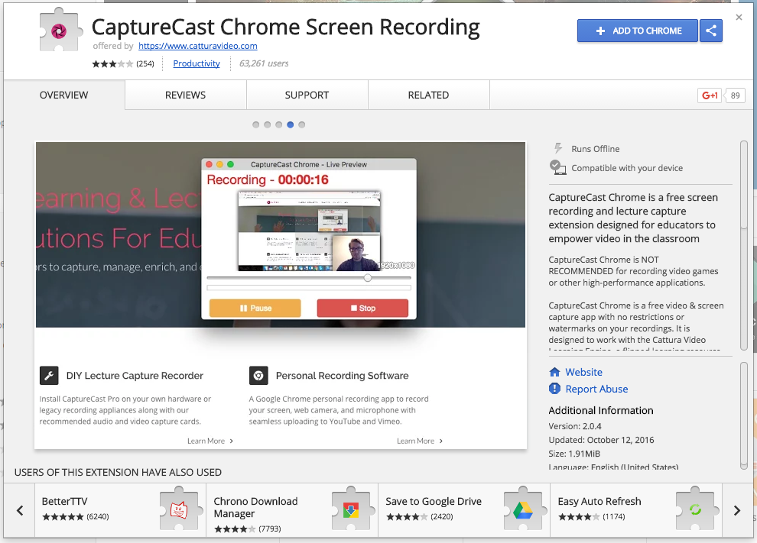Select the first screenshot carousel dot
The width and height of the screenshot is (757, 543).
[256, 125]
